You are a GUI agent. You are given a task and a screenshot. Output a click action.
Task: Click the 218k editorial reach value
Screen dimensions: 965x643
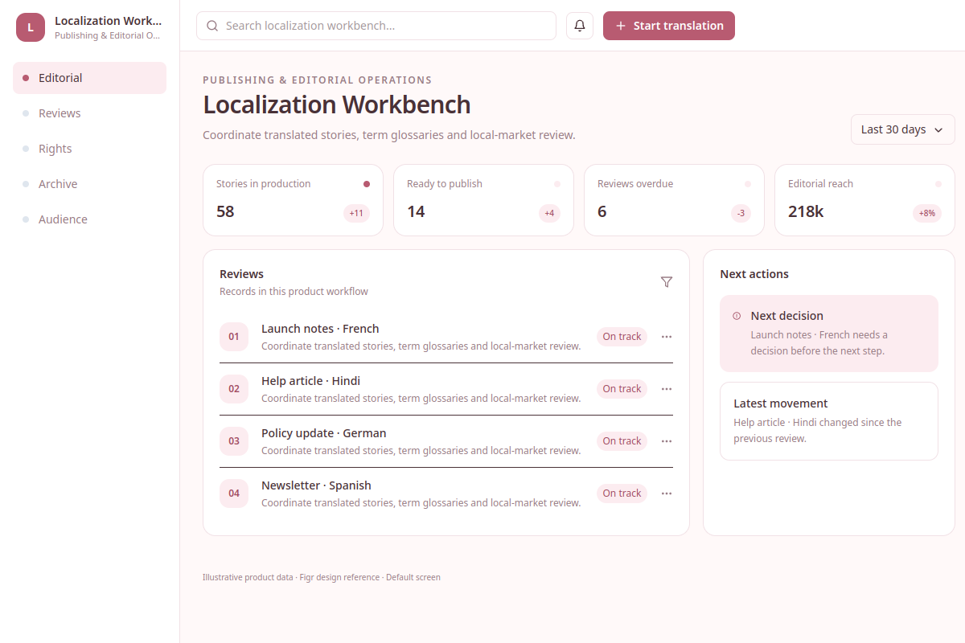pyautogui.click(x=806, y=211)
